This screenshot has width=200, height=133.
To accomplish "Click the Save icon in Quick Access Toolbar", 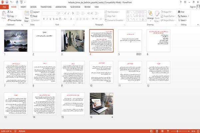I will click(x=7, y=2).
